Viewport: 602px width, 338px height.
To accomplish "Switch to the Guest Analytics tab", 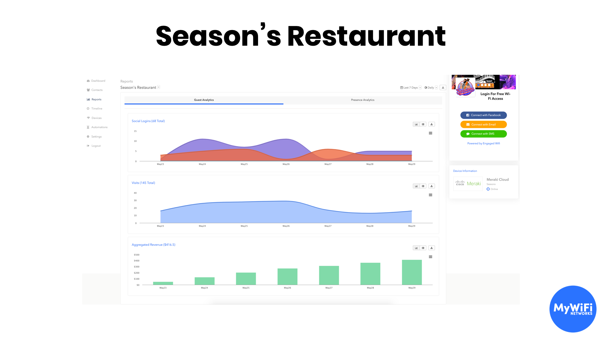I will (204, 100).
